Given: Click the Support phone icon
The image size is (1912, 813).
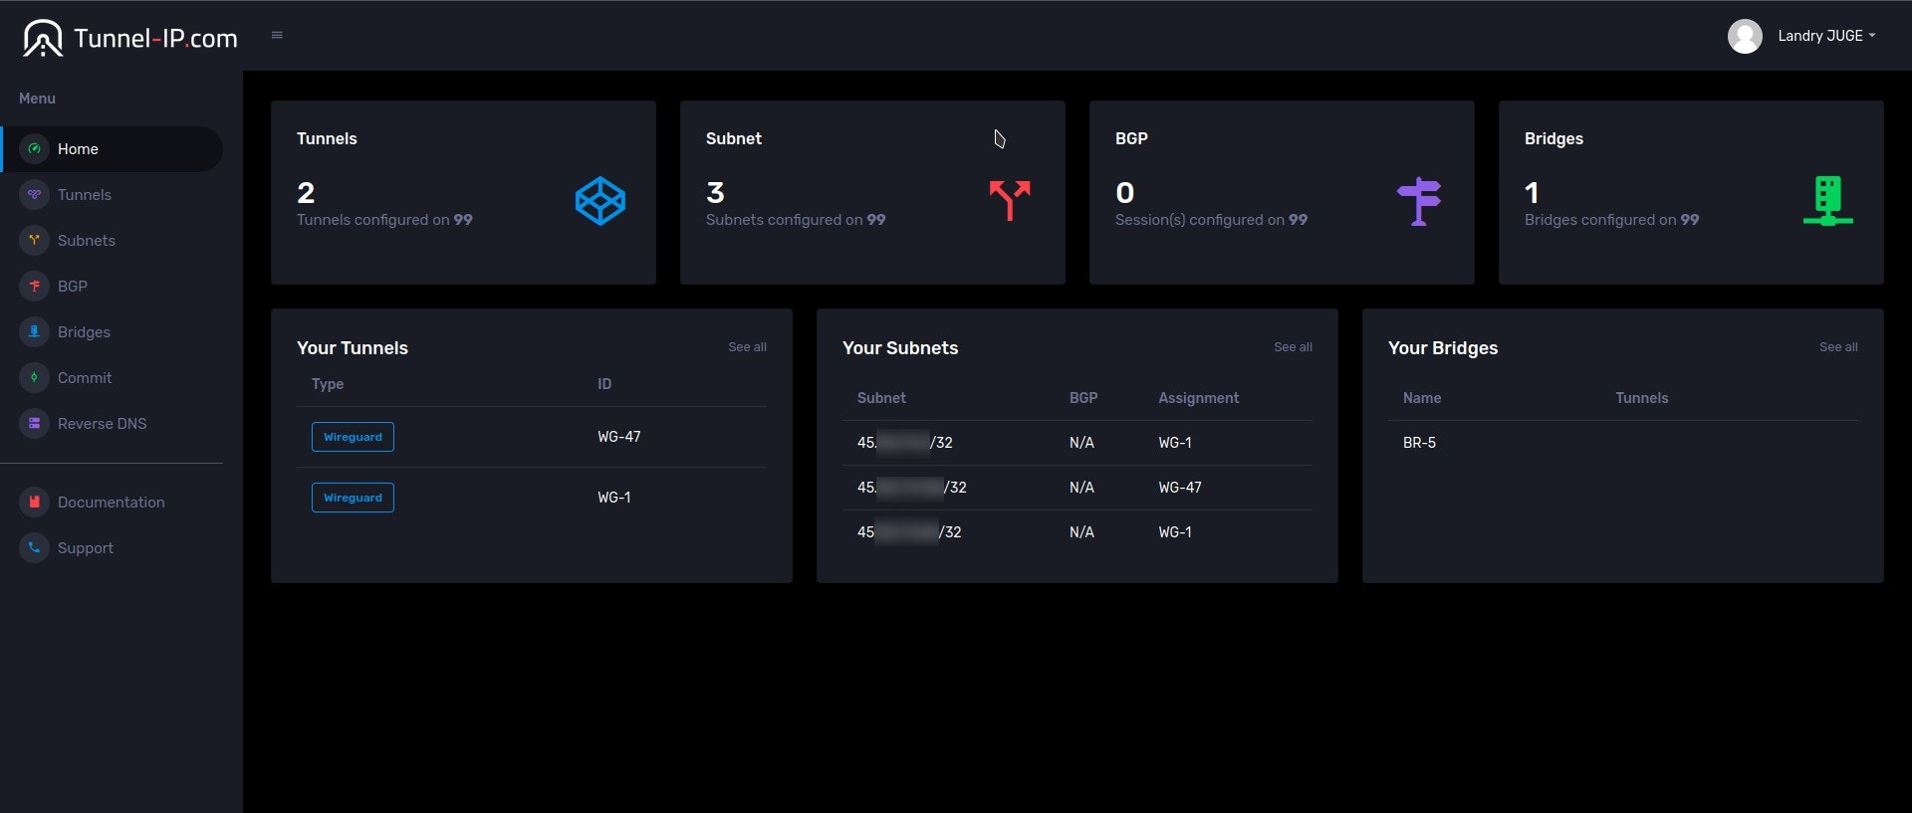Looking at the screenshot, I should point(34,548).
